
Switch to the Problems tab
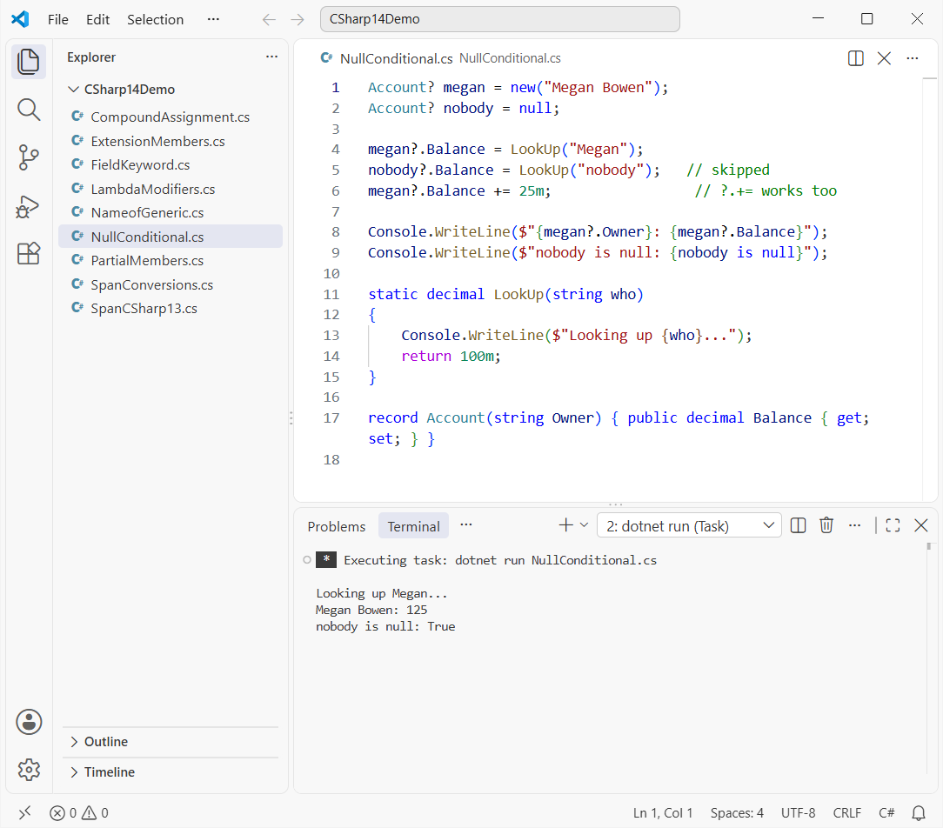click(x=336, y=526)
